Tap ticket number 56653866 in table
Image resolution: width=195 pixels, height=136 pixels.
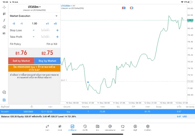click(28, 112)
